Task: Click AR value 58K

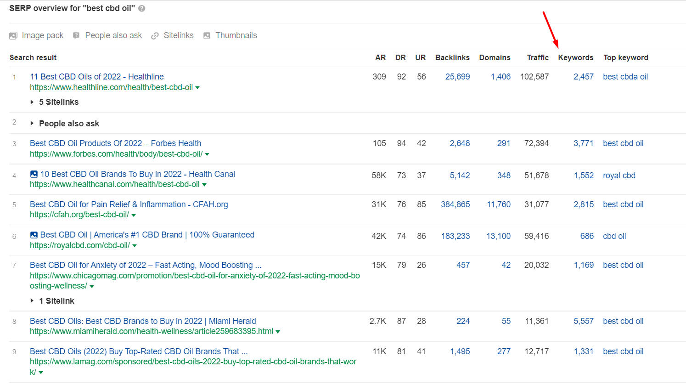Action: pos(379,176)
